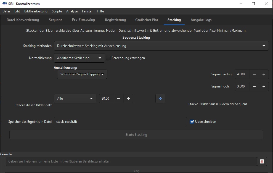Screen dimensions: 273x173
Task: Open the Normalisierung dropdown
Action: coord(79,58)
